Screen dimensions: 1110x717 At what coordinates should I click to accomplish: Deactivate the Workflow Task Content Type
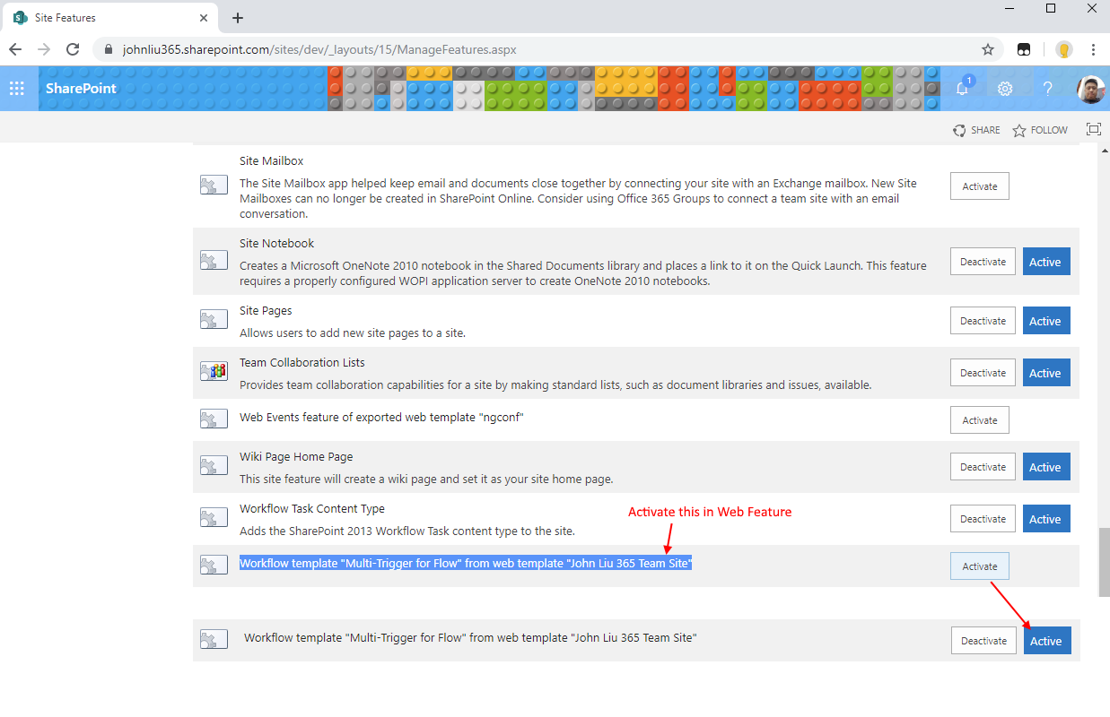point(983,519)
